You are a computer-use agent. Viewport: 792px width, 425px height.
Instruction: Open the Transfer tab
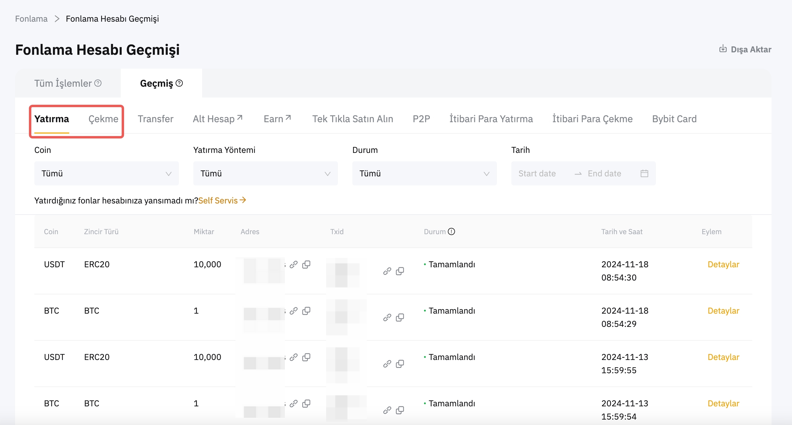155,119
